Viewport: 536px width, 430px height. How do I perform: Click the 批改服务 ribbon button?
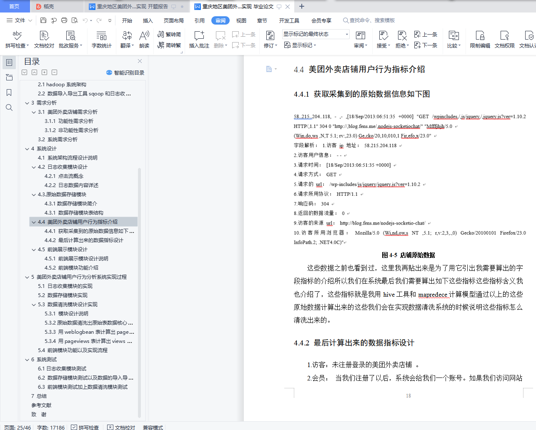tap(70, 39)
